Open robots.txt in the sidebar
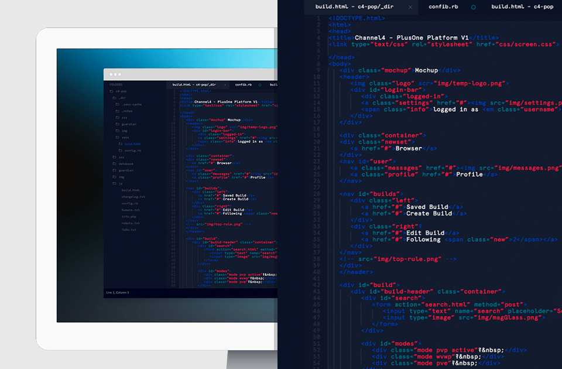 click(131, 223)
